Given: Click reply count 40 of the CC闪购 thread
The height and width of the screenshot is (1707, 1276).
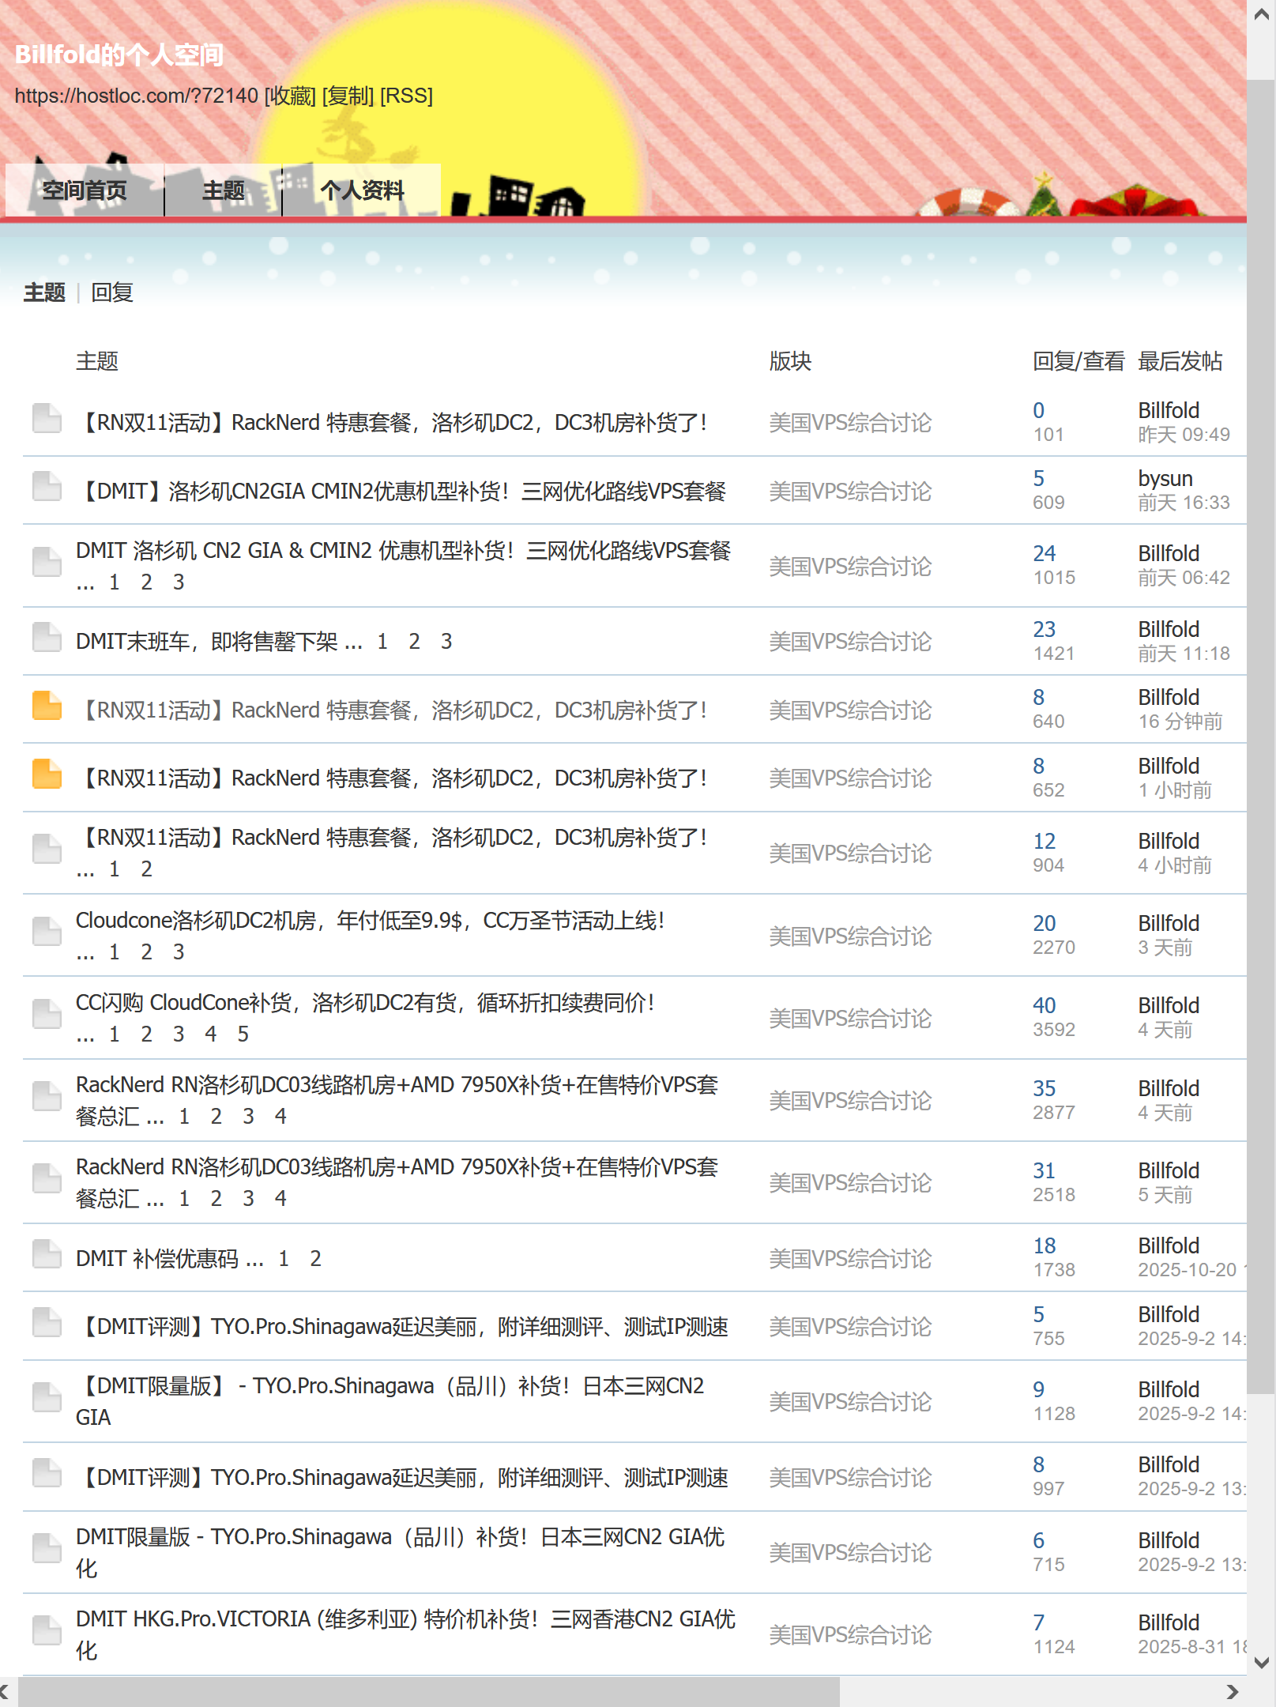Looking at the screenshot, I should tap(1045, 1006).
